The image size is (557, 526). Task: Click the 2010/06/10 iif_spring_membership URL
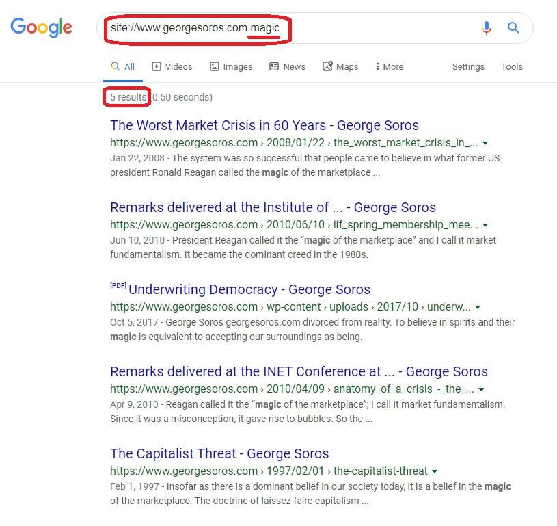[294, 225]
